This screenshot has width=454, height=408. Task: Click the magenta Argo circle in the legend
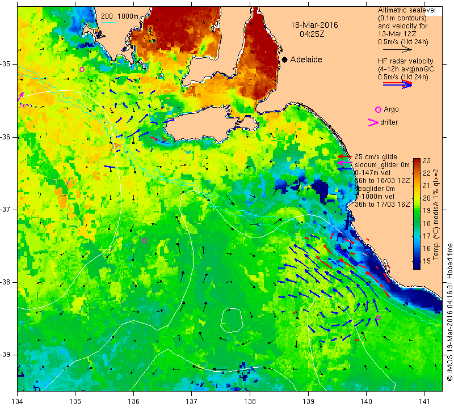(378, 109)
